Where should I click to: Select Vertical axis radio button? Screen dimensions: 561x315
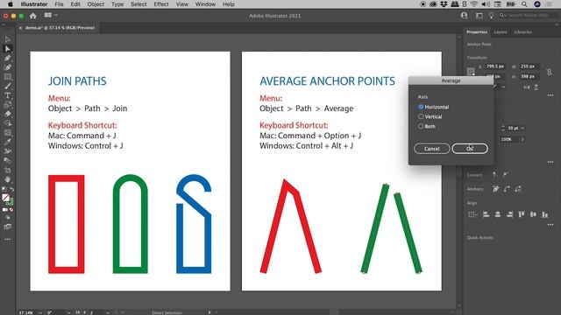pos(421,116)
